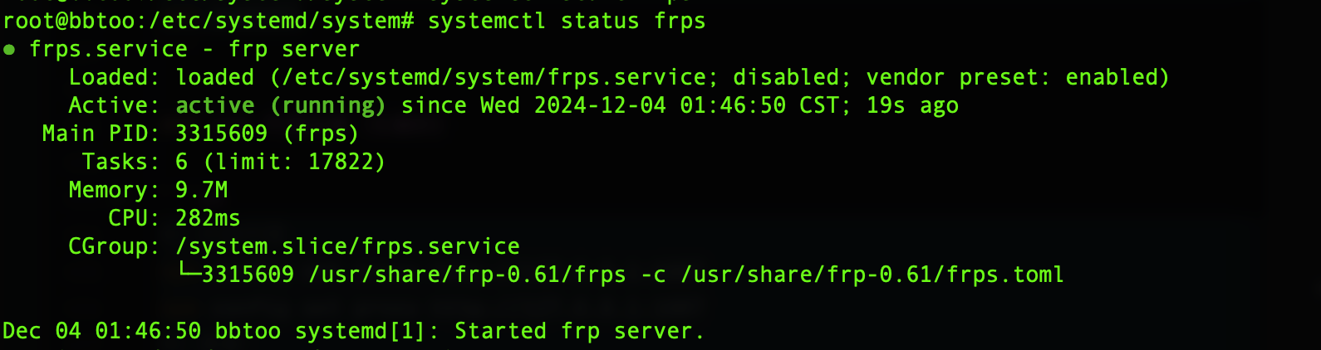Click the Wed 2024-12-04 01:46:50 CST timestamp
This screenshot has width=1321, height=350.
tap(659, 106)
